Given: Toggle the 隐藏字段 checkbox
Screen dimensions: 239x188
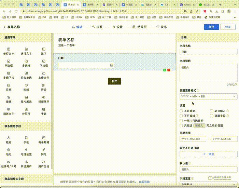Looking at the screenshot, I should coord(212,116).
